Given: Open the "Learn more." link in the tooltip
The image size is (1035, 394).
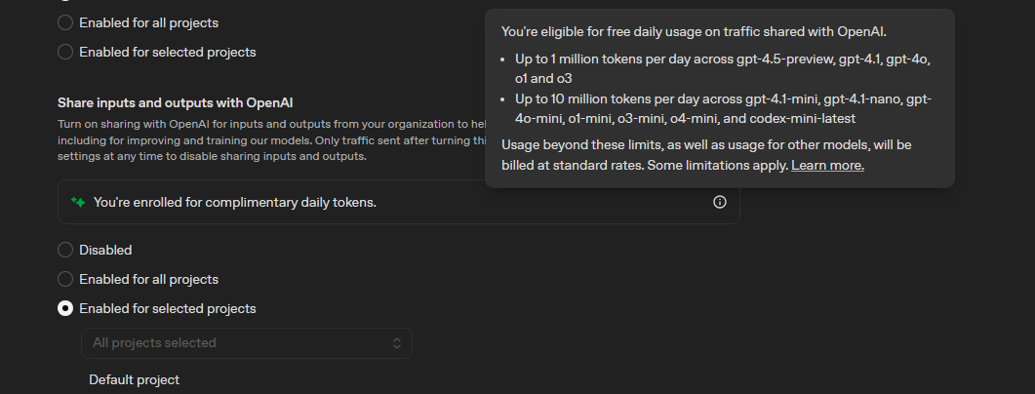Looking at the screenshot, I should (x=827, y=165).
